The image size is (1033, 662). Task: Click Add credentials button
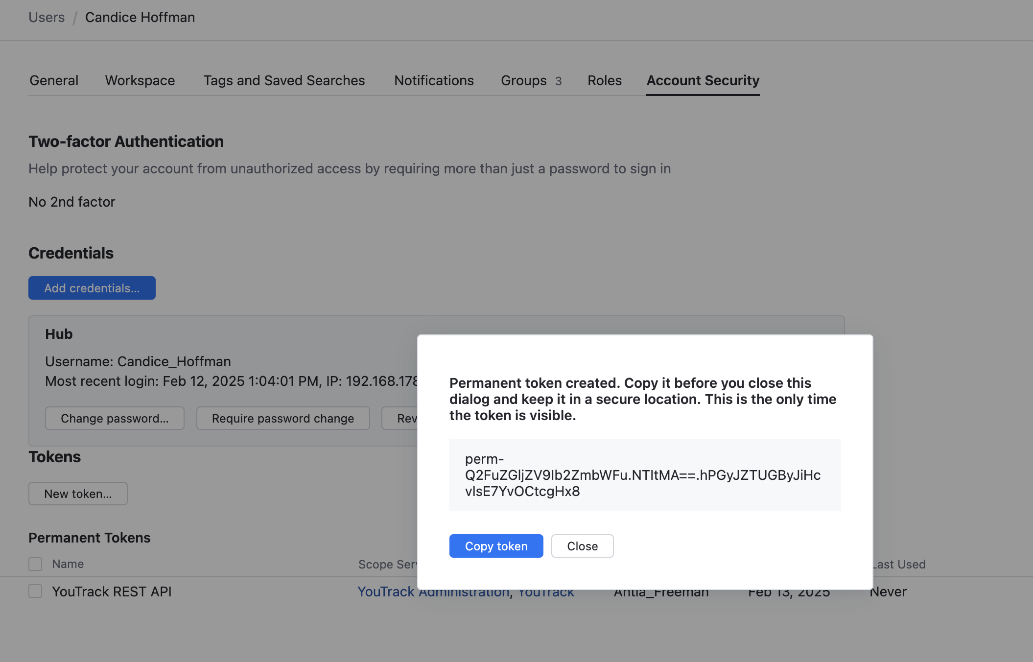[92, 288]
